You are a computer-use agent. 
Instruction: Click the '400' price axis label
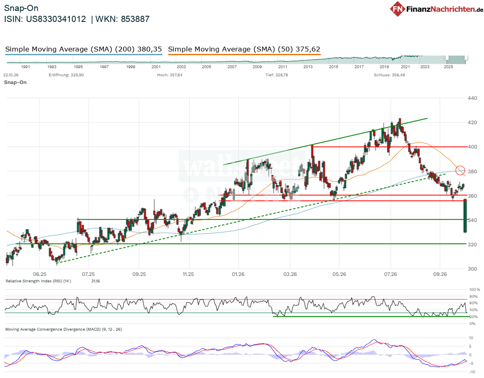tap(472, 147)
